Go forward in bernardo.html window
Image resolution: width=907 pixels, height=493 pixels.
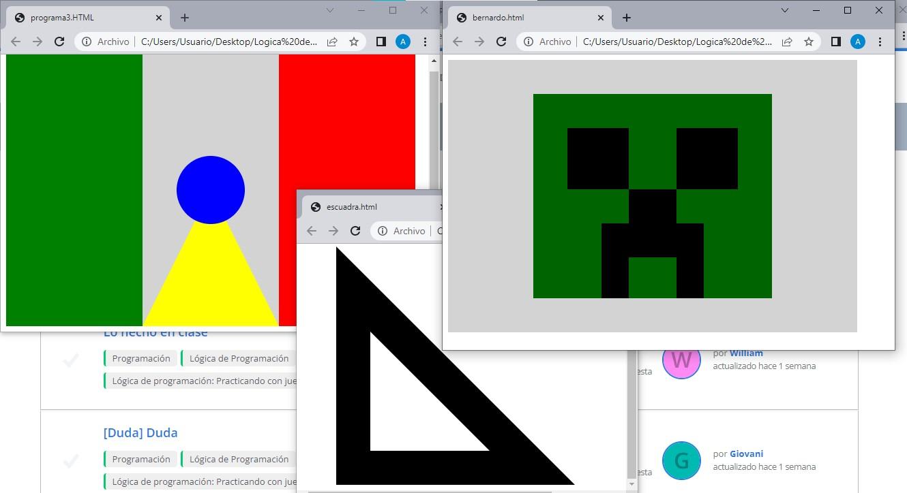pyautogui.click(x=479, y=42)
